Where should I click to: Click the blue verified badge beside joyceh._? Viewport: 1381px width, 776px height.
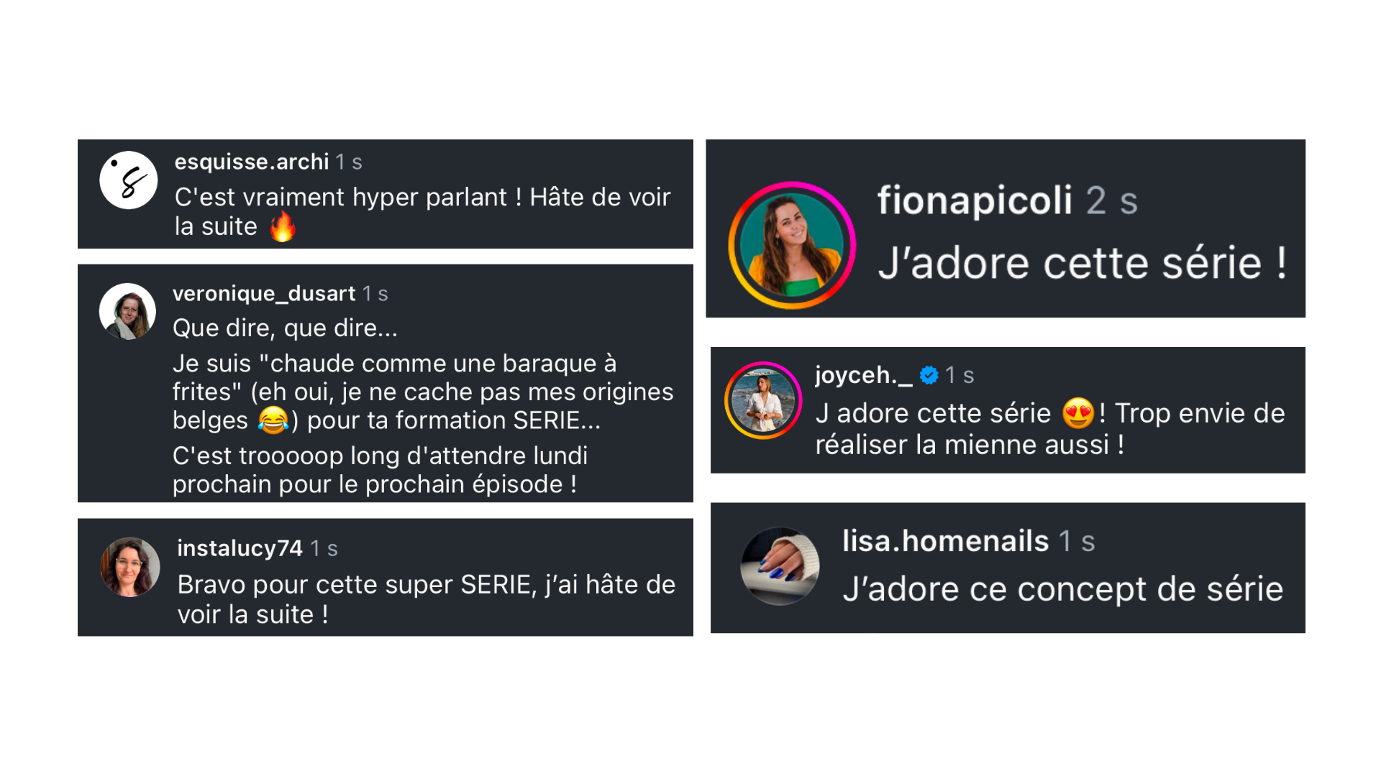point(929,375)
